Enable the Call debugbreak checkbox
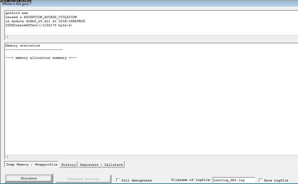298x184 pixels. click(118, 180)
